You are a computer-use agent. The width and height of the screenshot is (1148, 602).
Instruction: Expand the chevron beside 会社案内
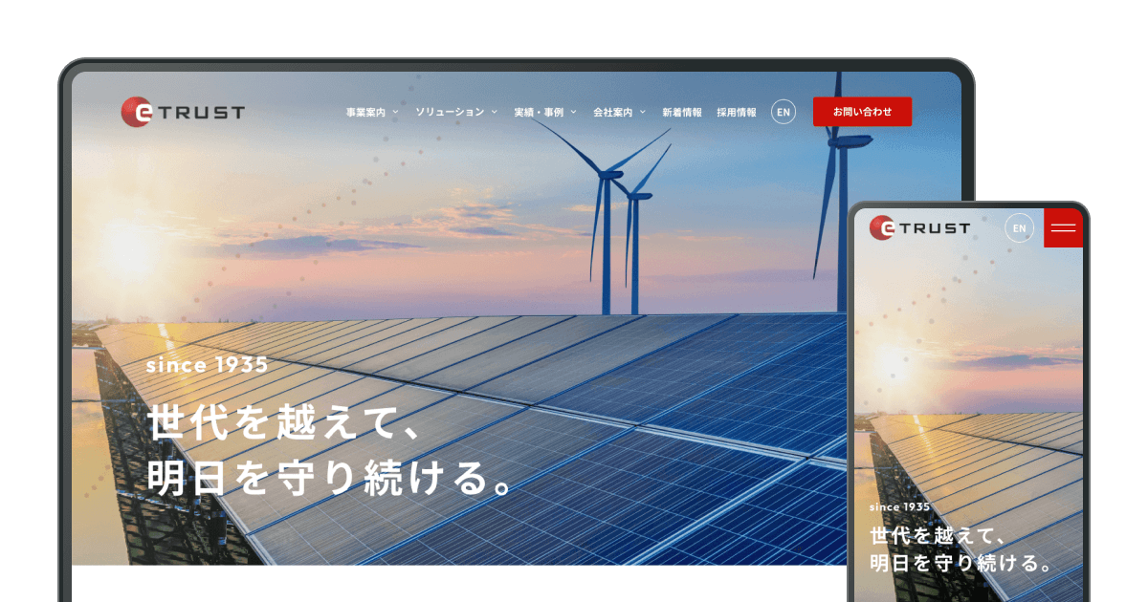[x=643, y=112]
